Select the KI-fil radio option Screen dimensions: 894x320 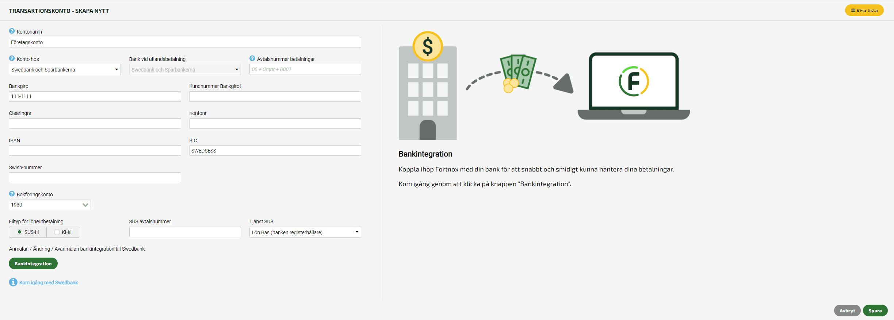[x=57, y=232]
